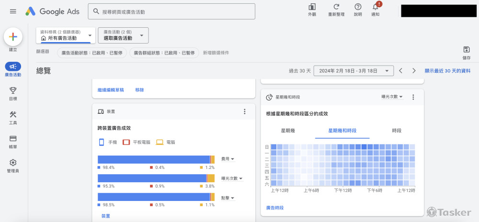The image size is (479, 222).
Task: Open 帳單 billing icon in sidebar
Action: (13, 139)
